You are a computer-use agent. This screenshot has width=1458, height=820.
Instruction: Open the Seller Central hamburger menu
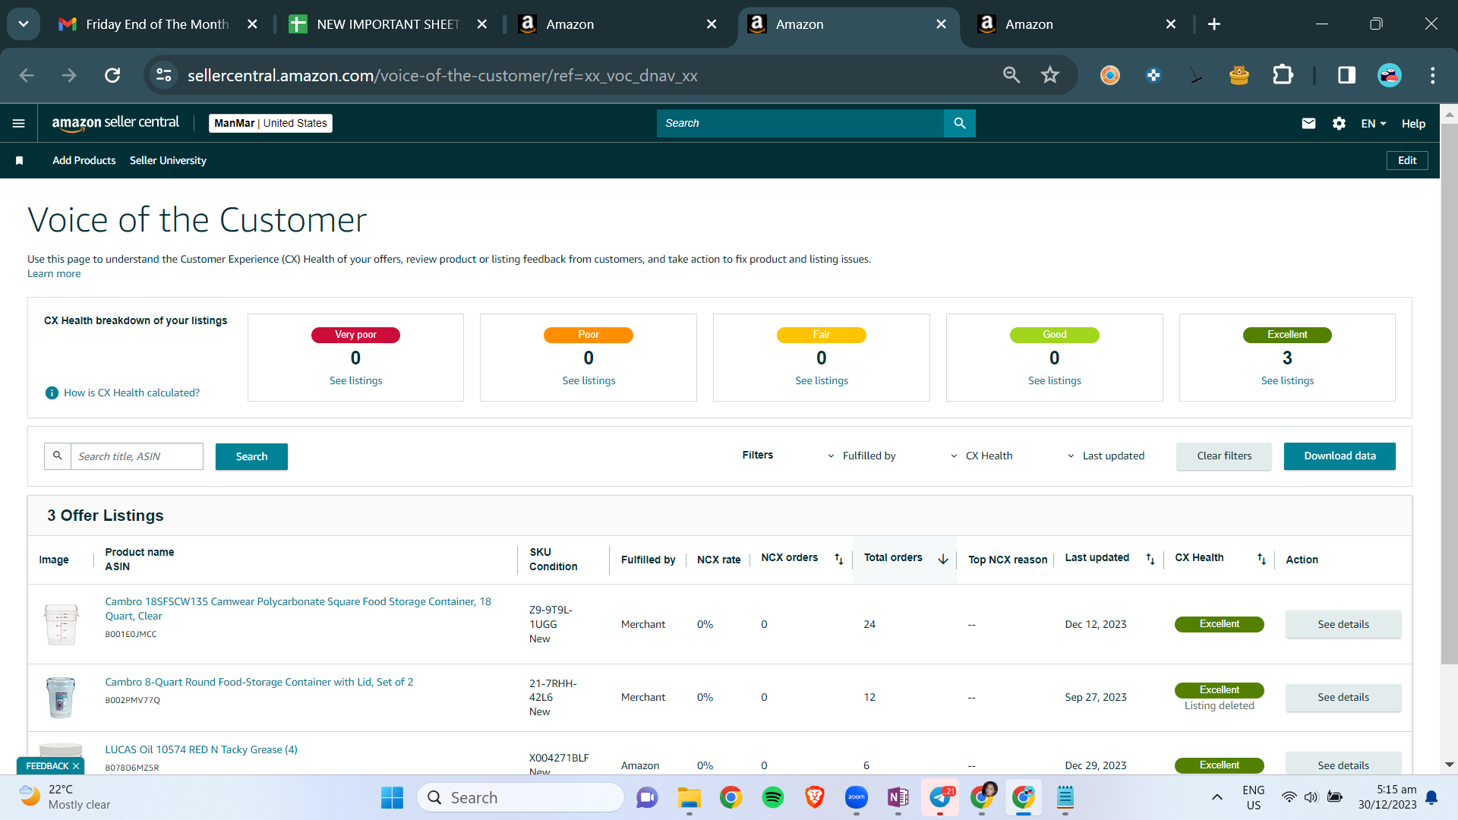(19, 123)
